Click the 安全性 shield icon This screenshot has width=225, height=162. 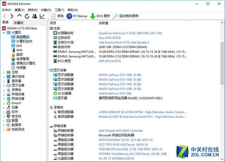click(8, 116)
